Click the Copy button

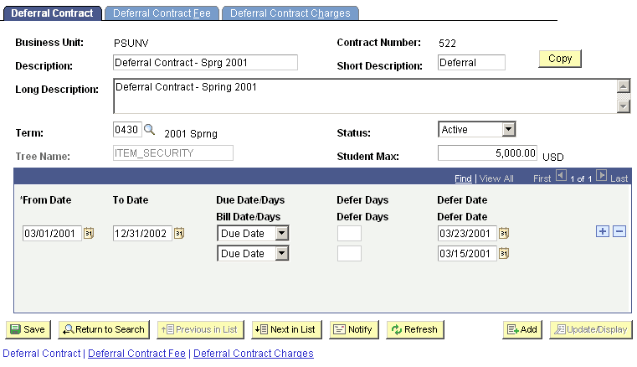[560, 59]
